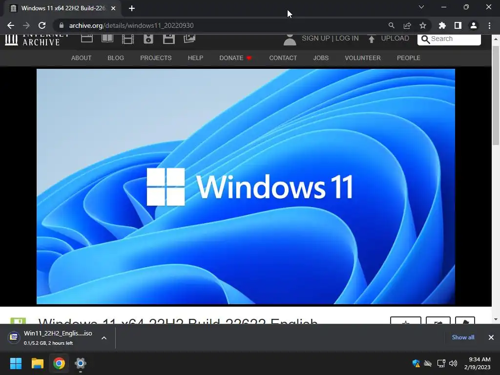Viewport: 500px width, 375px height.
Task: Click the user avatar icon
Action: pos(290,40)
